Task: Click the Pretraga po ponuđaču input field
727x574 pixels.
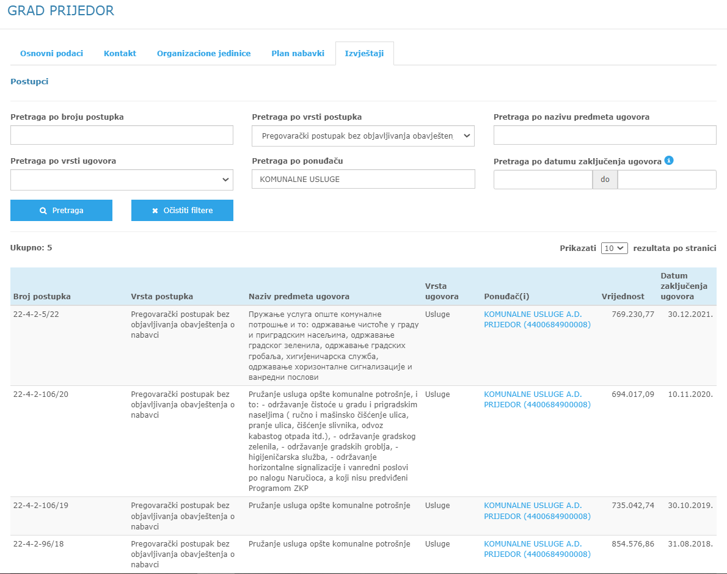Action: point(363,180)
